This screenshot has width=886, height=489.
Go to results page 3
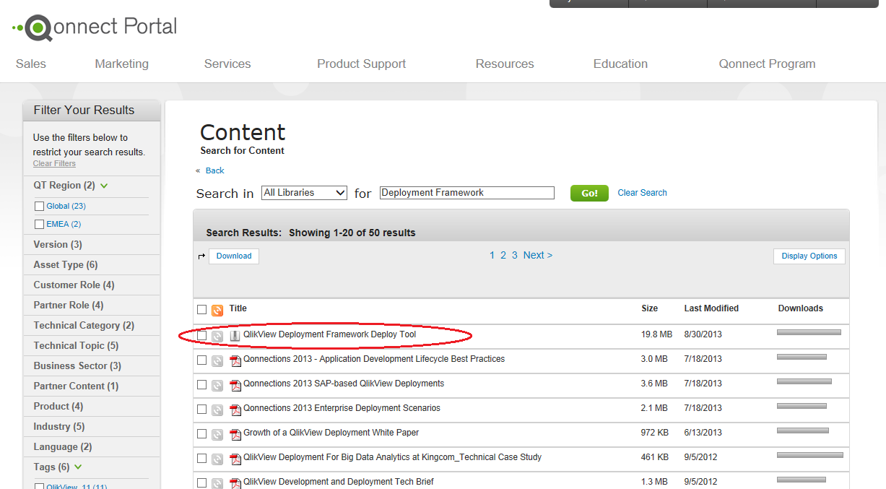[514, 255]
